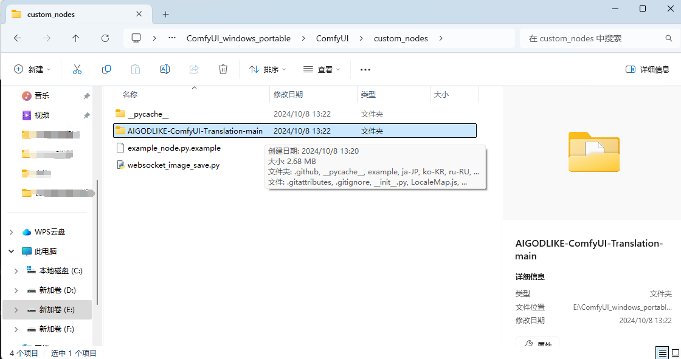Expand the 新建 menu
The width and height of the screenshot is (681, 359).
[x=32, y=69]
